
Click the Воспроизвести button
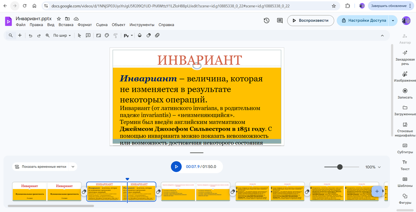point(311,21)
